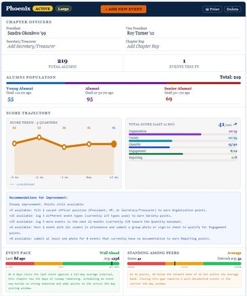Print the Phoenix chapter report
Screen dimensions: 247x296
coord(212,9)
